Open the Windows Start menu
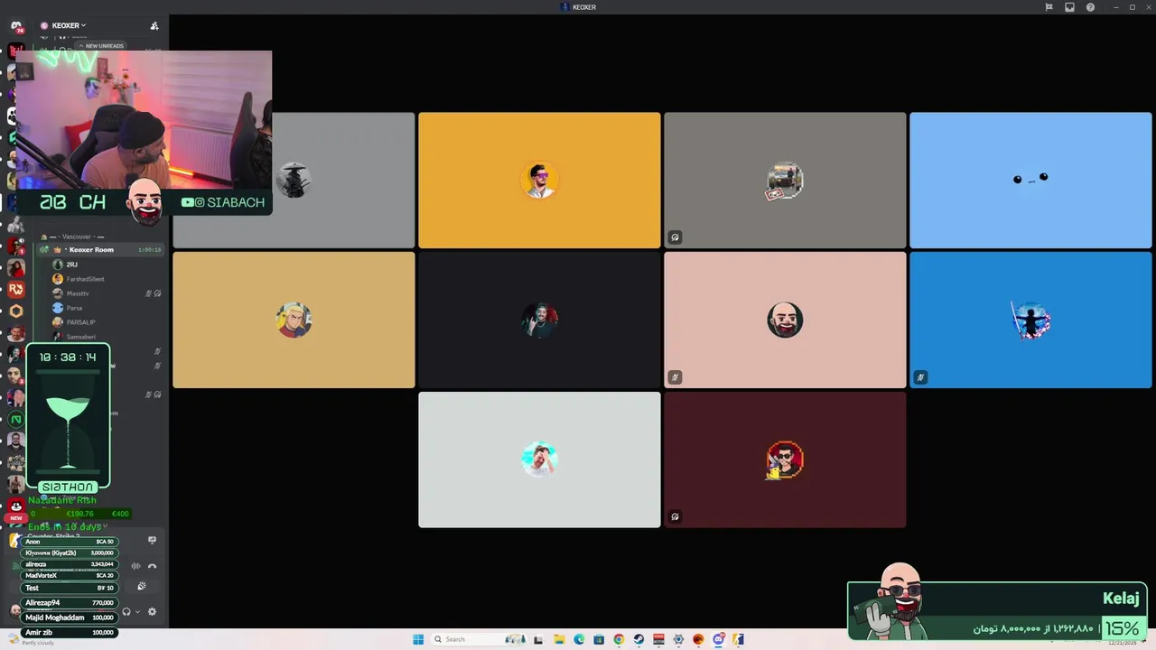The height and width of the screenshot is (650, 1156). pyautogui.click(x=418, y=639)
